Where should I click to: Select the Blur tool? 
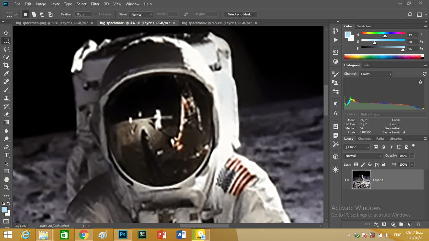point(6,131)
